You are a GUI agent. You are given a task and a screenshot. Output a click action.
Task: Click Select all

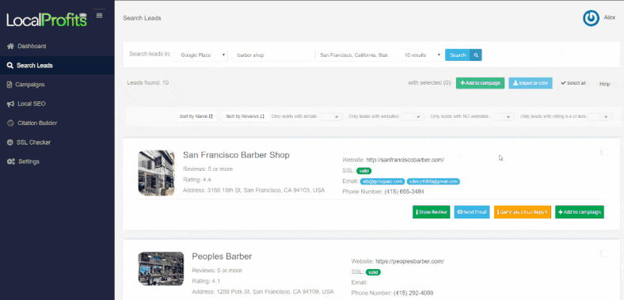pos(573,83)
